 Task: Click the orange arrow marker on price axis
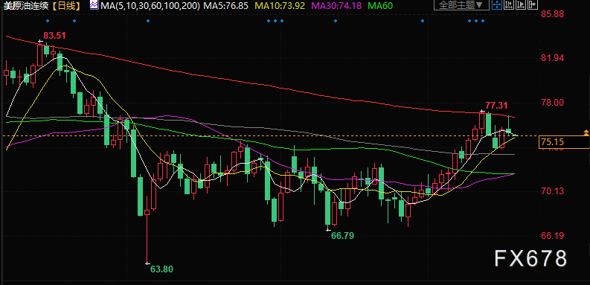pos(586,132)
